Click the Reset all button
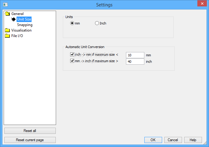Image resolution: width=209 pixels, height=147 pixels. (x=30, y=131)
